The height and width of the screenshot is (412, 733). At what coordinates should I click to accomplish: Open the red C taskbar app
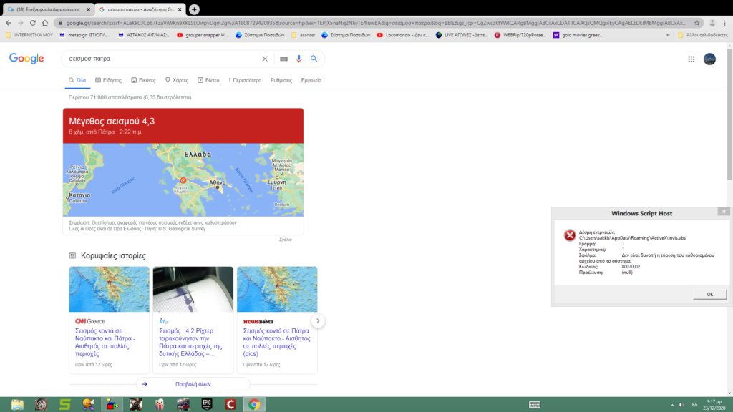pyautogui.click(x=230, y=405)
